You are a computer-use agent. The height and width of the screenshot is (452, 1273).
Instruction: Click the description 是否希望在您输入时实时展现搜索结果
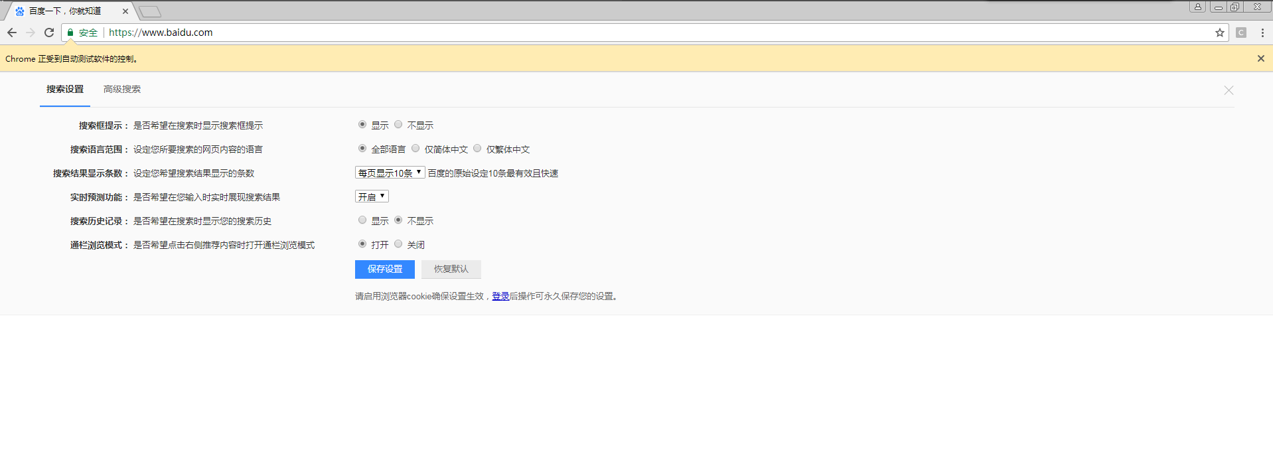207,197
